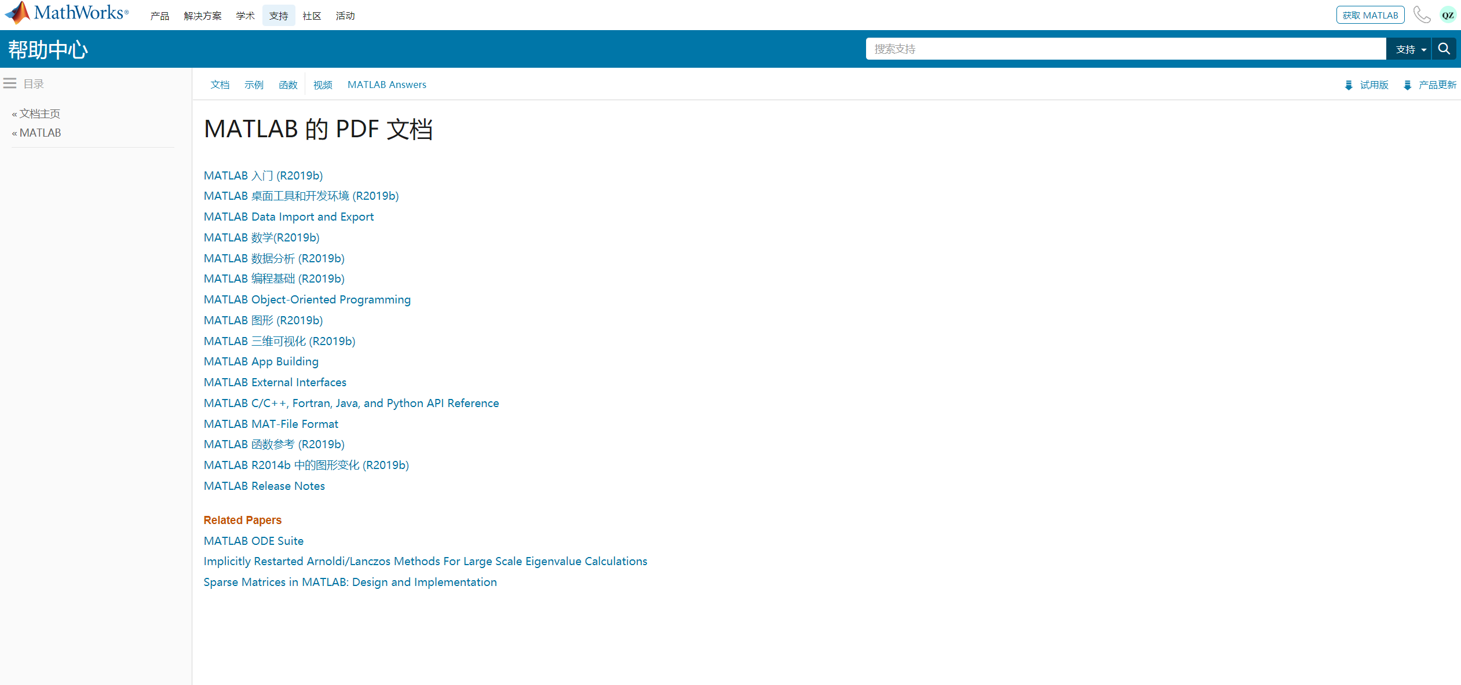Go back to the MATLAB section
The height and width of the screenshot is (685, 1461).
coord(39,133)
